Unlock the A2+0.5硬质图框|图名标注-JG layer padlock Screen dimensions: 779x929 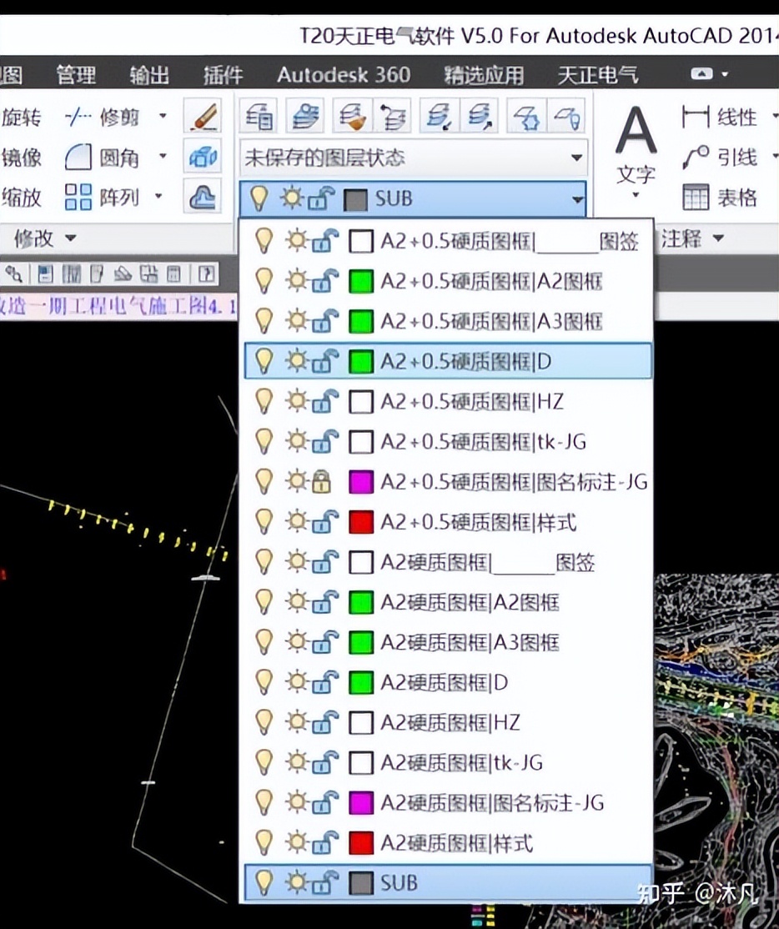tap(321, 482)
